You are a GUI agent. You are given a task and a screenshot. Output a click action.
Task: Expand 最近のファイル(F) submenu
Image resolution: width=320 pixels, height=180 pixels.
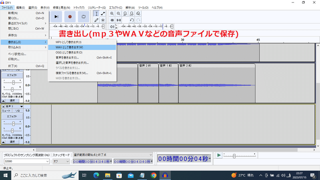click(24, 23)
